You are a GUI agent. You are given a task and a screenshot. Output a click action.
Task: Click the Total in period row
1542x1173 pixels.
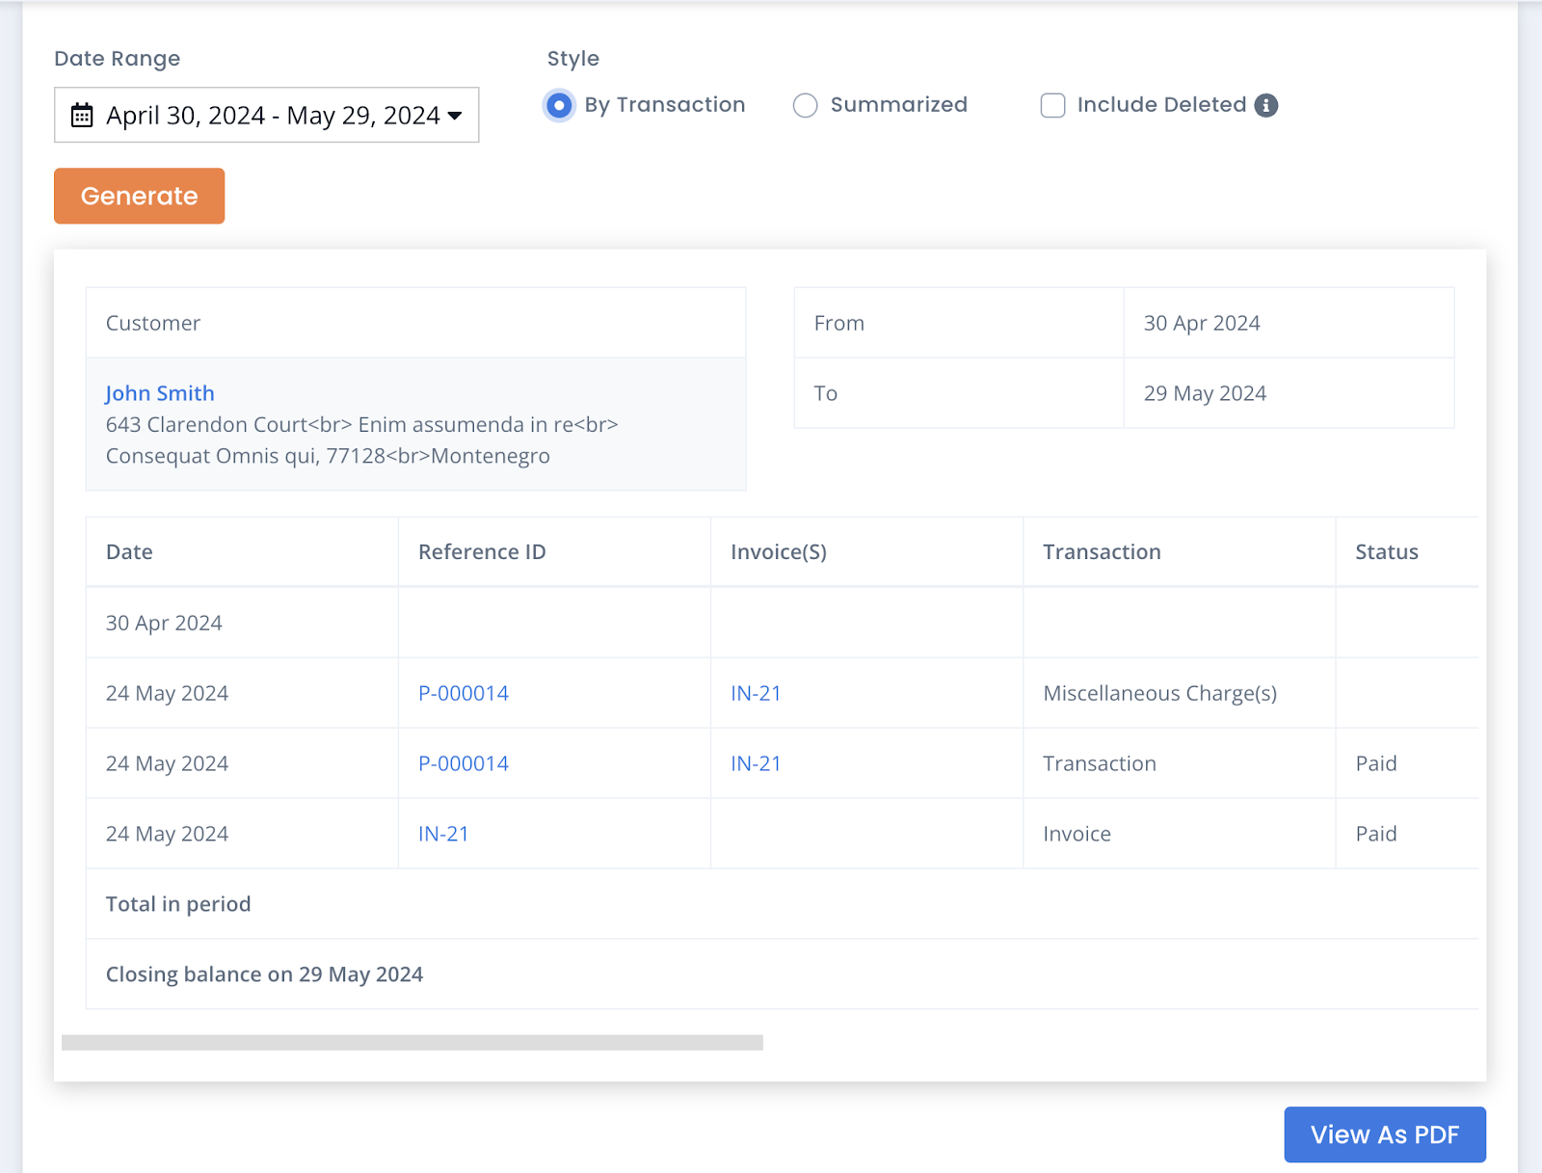pos(782,904)
